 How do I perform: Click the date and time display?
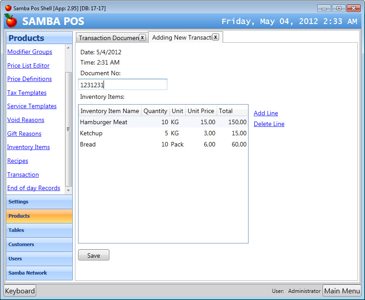[x=289, y=21]
